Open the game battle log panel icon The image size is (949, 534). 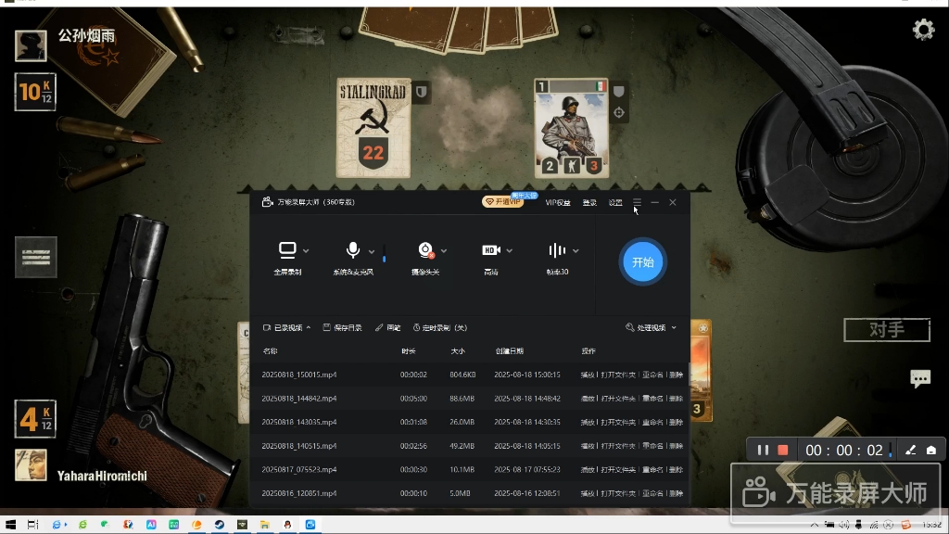(x=36, y=257)
